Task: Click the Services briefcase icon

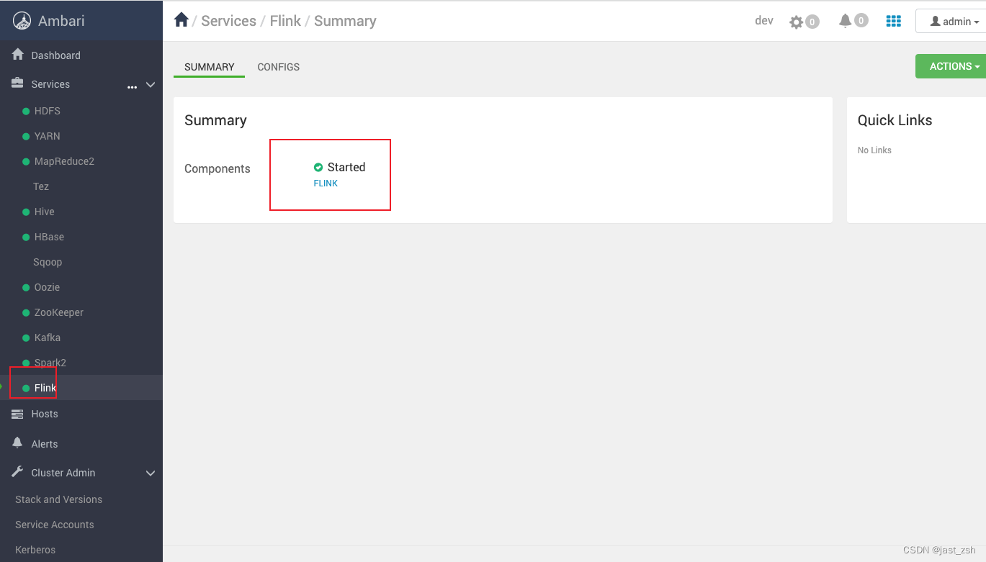Action: [18, 83]
